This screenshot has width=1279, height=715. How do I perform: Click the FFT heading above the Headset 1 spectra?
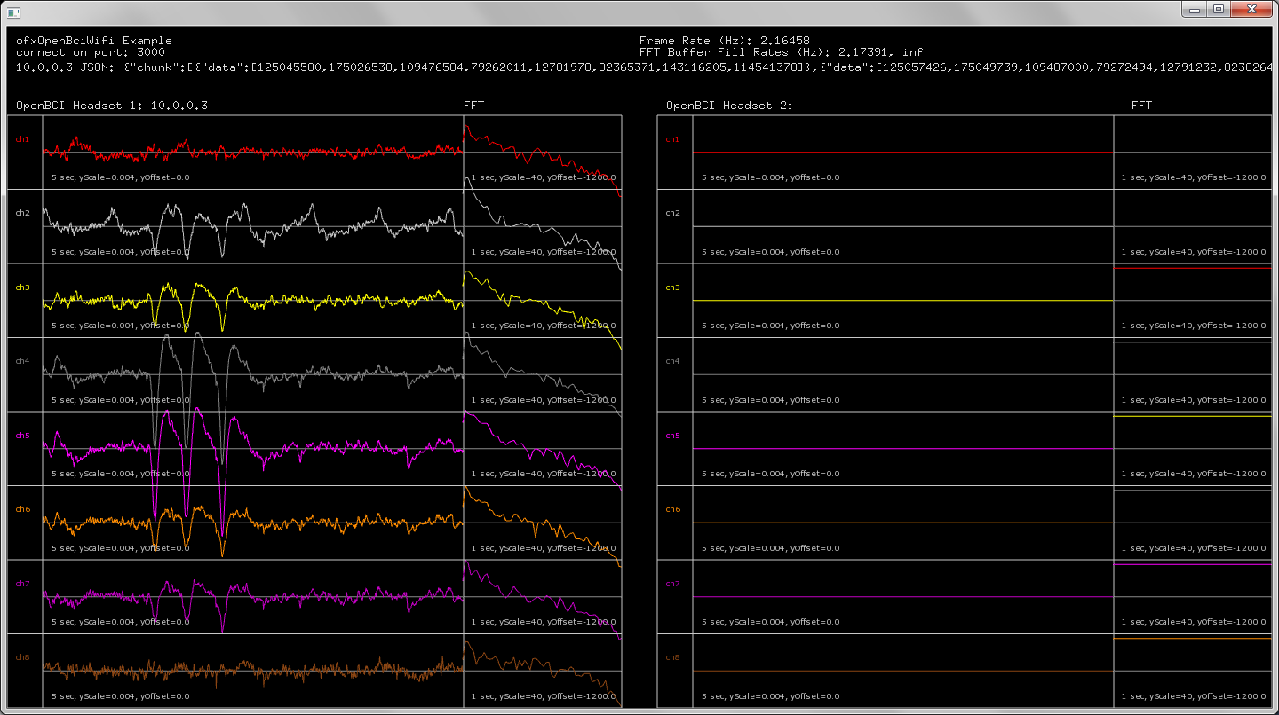tap(474, 106)
